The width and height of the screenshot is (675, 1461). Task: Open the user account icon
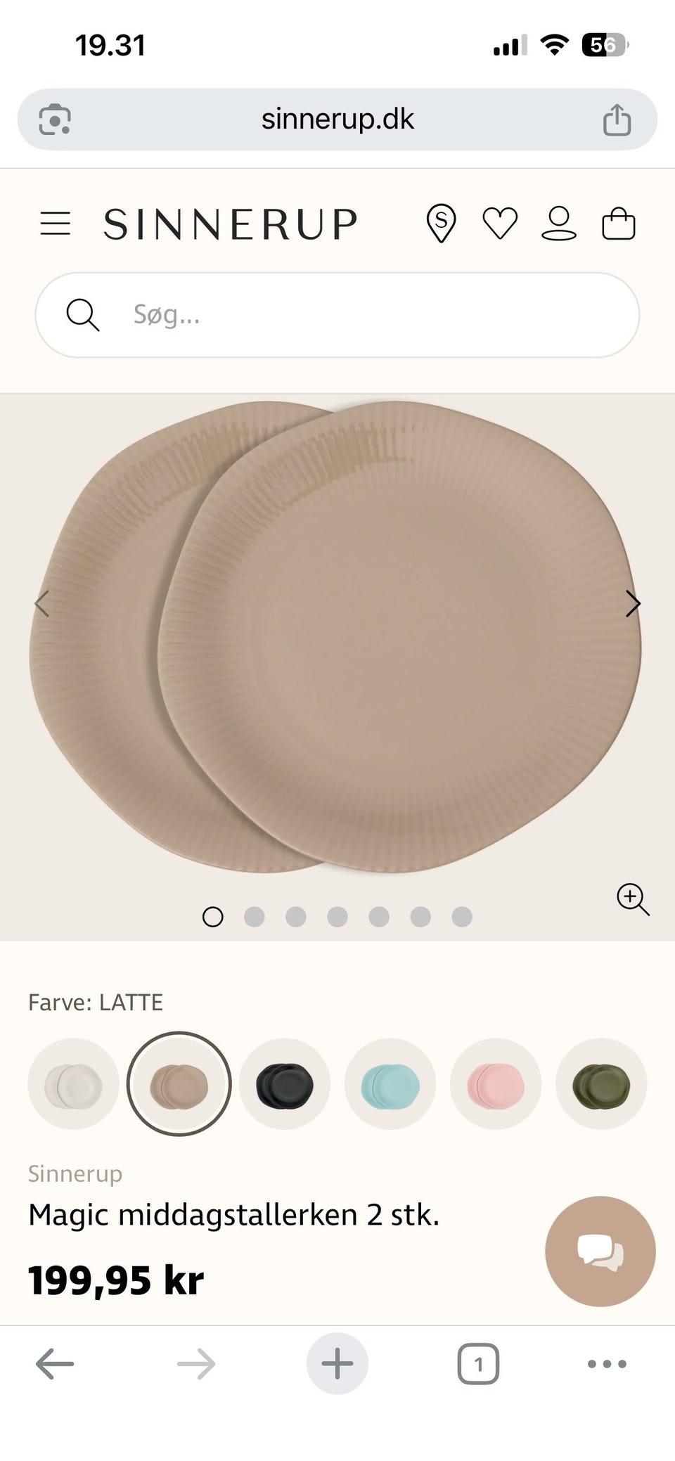point(559,224)
